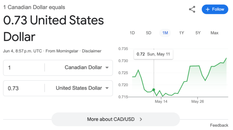
Task: Click the Feedback link
Action: click(219, 125)
